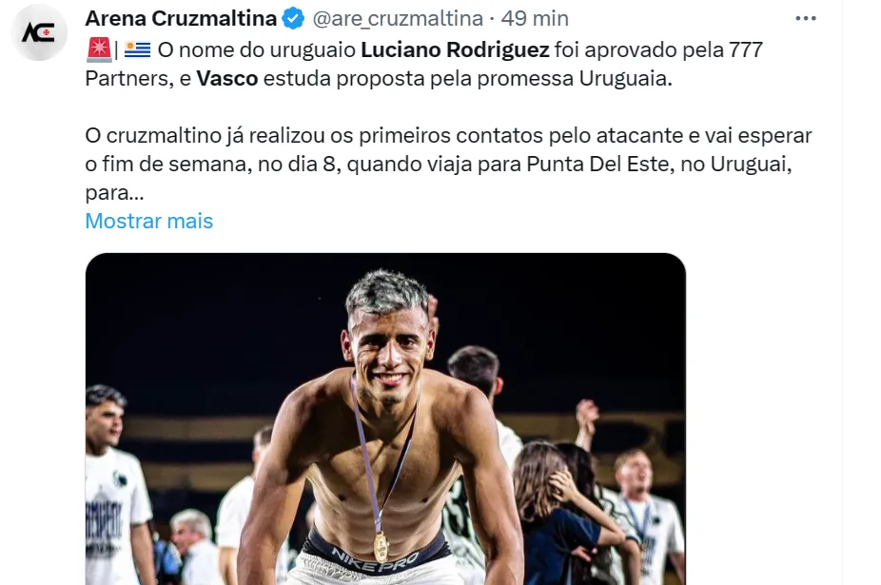Expand the tweet with Mostrar mais
The width and height of the screenshot is (881, 585).
[148, 221]
